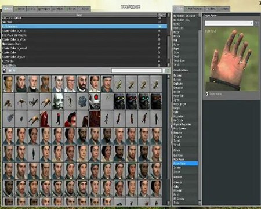Spawn the Eli Vance character thumbnail
Image resolution: width=261 pixels, height=209 pixels.
[45, 84]
